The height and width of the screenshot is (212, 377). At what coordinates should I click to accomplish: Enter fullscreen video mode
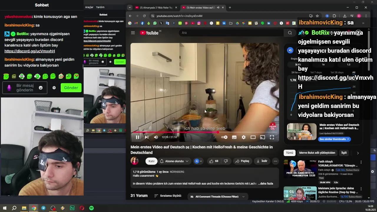tap(272, 137)
